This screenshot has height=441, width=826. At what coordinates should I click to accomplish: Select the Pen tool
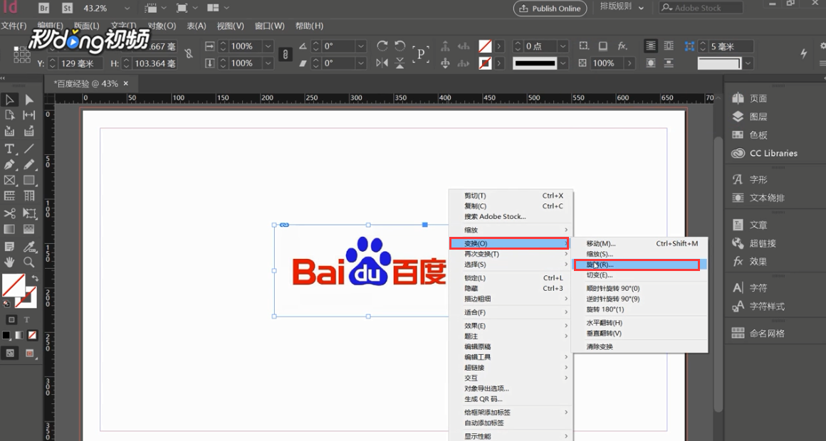[x=9, y=165]
